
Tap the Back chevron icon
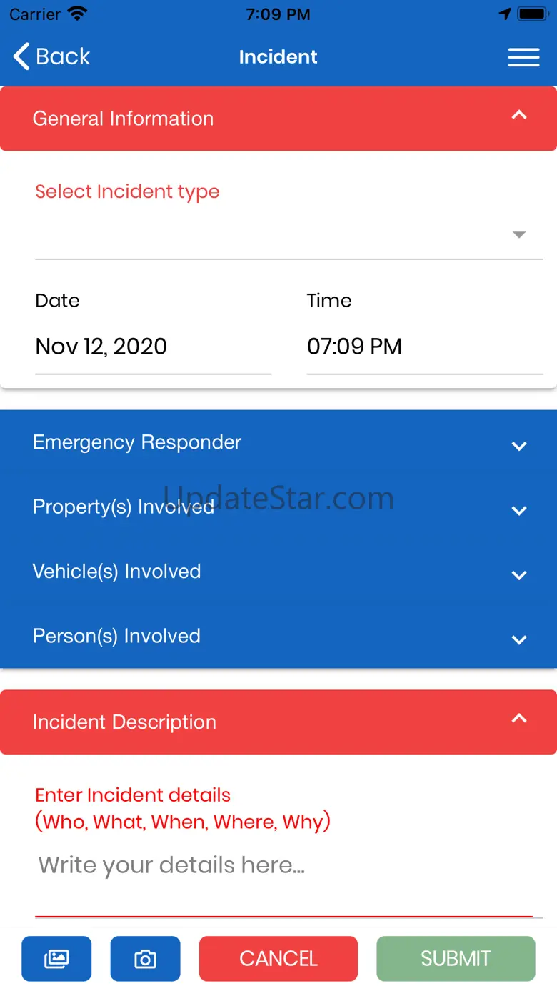click(22, 56)
